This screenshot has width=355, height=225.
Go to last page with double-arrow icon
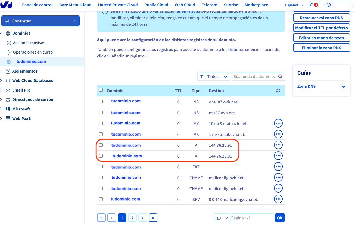[153, 218]
